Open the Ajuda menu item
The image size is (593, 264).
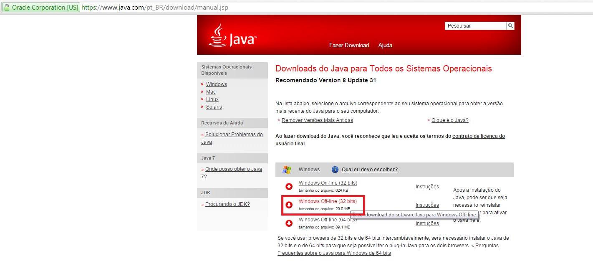(x=385, y=45)
